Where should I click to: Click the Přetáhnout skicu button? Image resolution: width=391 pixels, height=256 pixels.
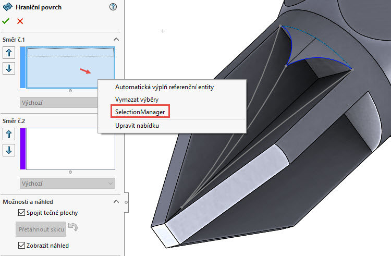tap(41, 229)
